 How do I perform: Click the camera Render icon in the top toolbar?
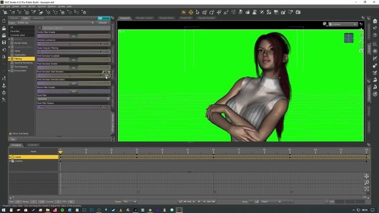tap(298, 12)
